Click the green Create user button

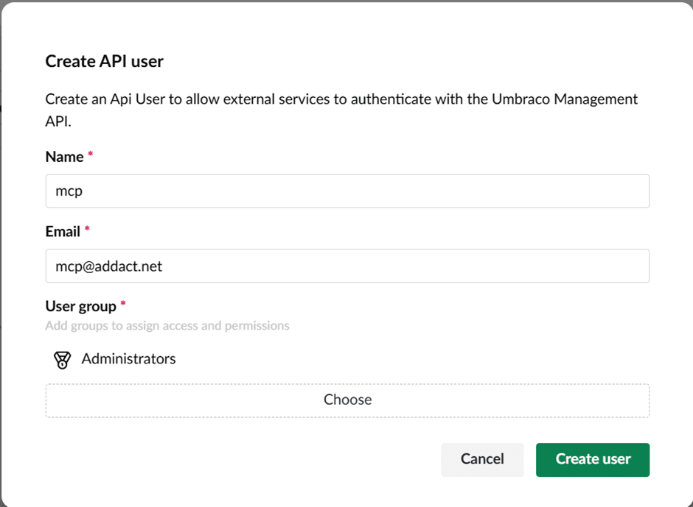click(592, 459)
